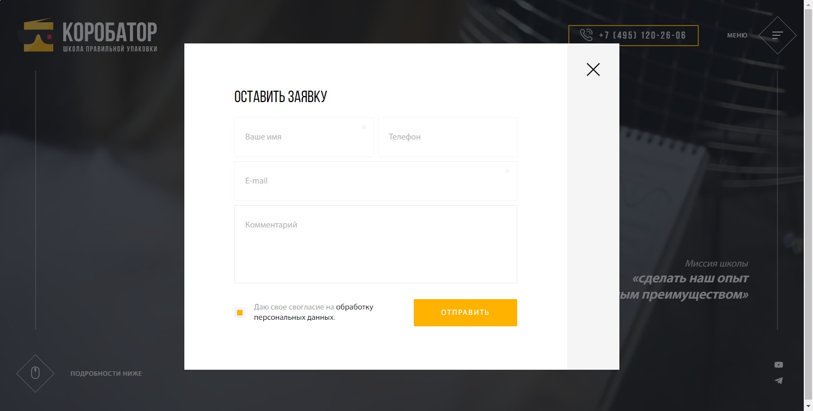Select the 'E-mail' input field
This screenshot has width=813, height=411.
(375, 181)
